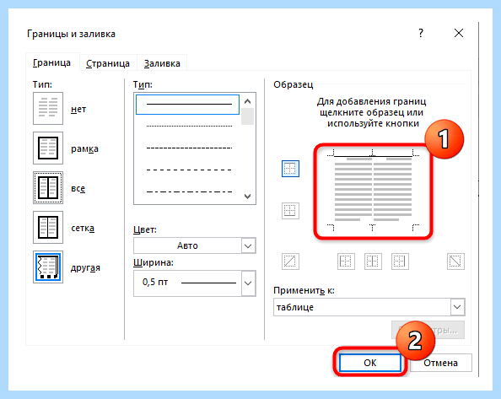Toggle the diagonal-down border button
Screen dimensions: 501x399
455,262
